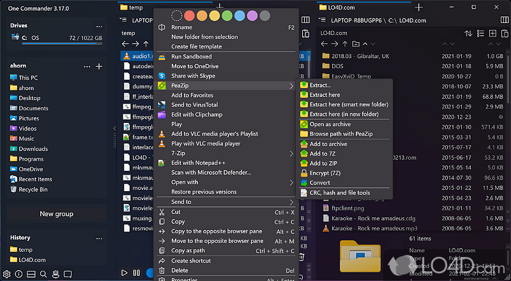Toggle the columns layout icon beside LO4D.com path
The image size is (511, 281).
(505, 20)
